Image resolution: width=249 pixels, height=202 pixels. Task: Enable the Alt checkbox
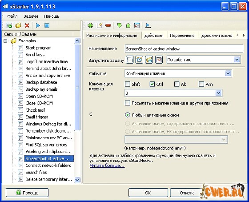[x=177, y=84]
